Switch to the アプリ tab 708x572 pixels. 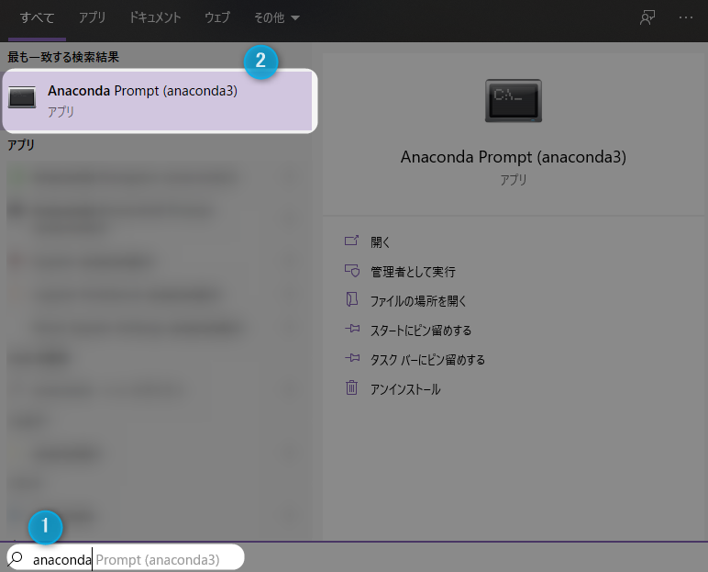92,18
